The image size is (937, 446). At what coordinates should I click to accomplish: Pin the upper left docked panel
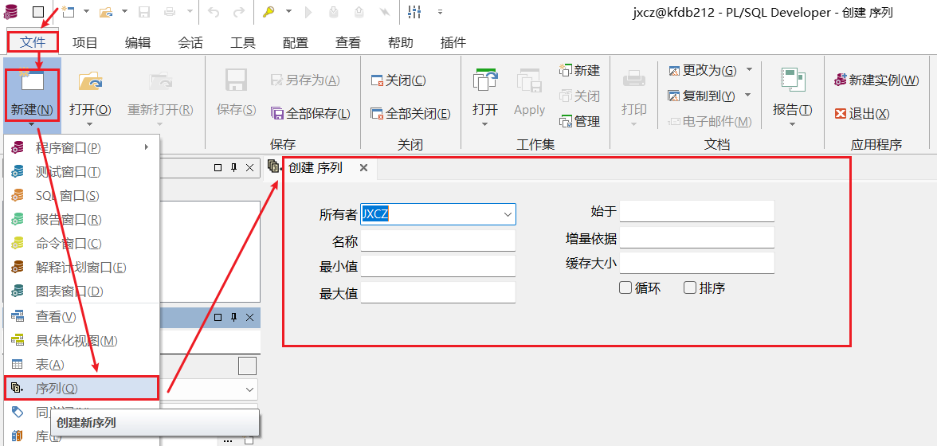pos(234,168)
